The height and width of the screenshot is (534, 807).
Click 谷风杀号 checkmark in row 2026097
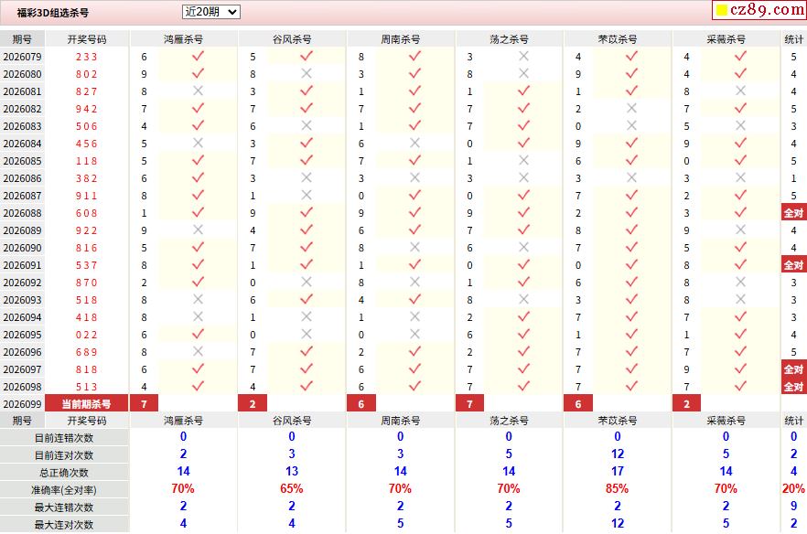pyautogui.click(x=307, y=369)
